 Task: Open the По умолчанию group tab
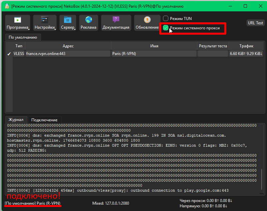pyautogui.click(x=23, y=37)
